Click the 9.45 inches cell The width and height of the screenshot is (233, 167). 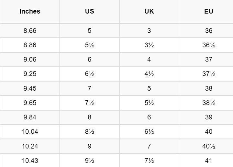click(30, 88)
